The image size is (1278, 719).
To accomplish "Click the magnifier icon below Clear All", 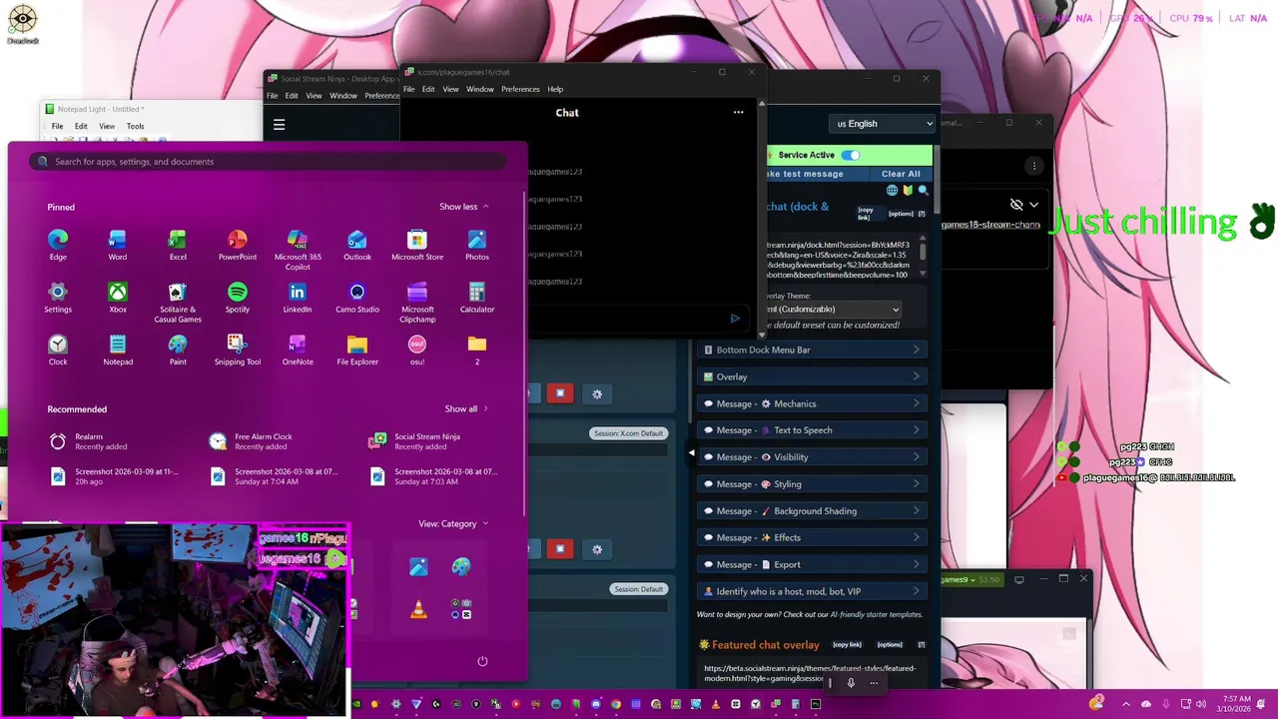I will coord(923,190).
